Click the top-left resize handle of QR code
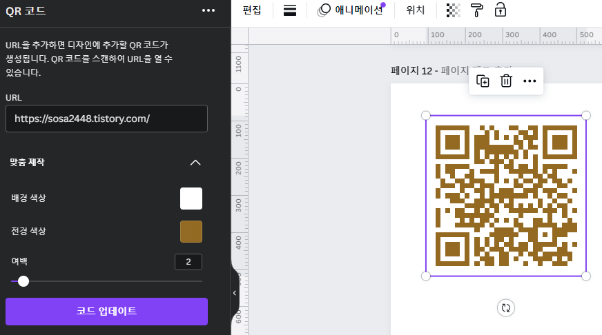The image size is (602, 335). (426, 115)
